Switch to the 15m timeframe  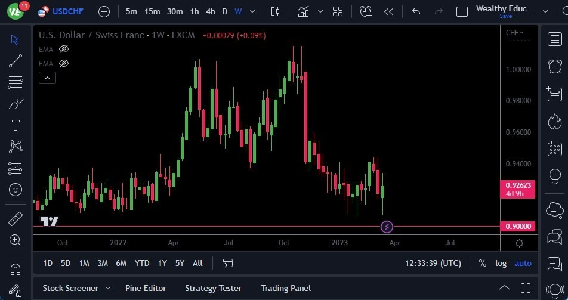pos(152,11)
